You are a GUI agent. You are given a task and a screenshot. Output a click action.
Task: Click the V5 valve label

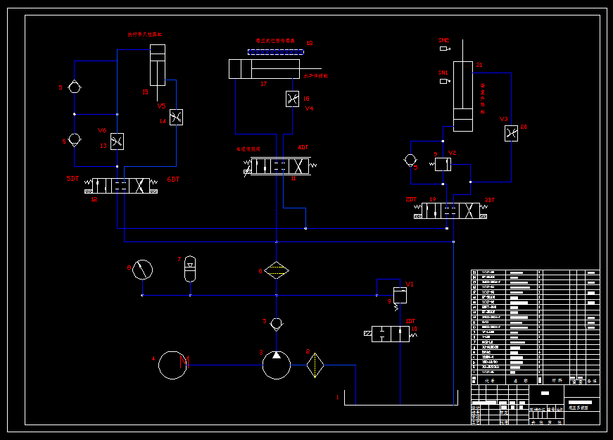[x=161, y=106]
